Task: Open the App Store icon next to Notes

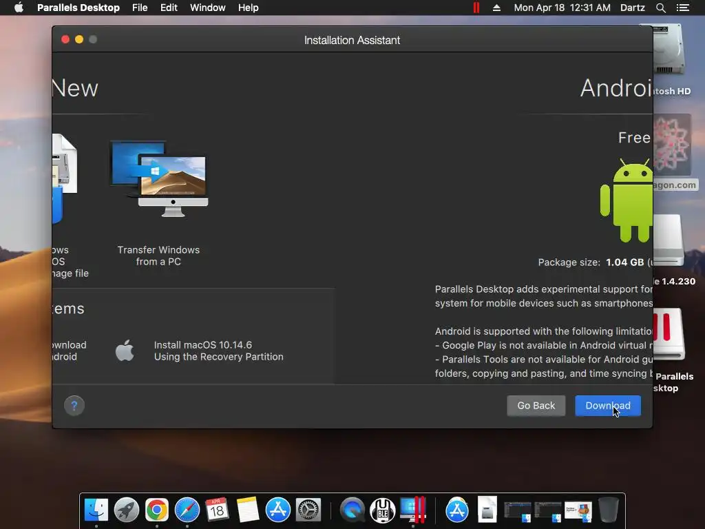Action: tap(278, 510)
